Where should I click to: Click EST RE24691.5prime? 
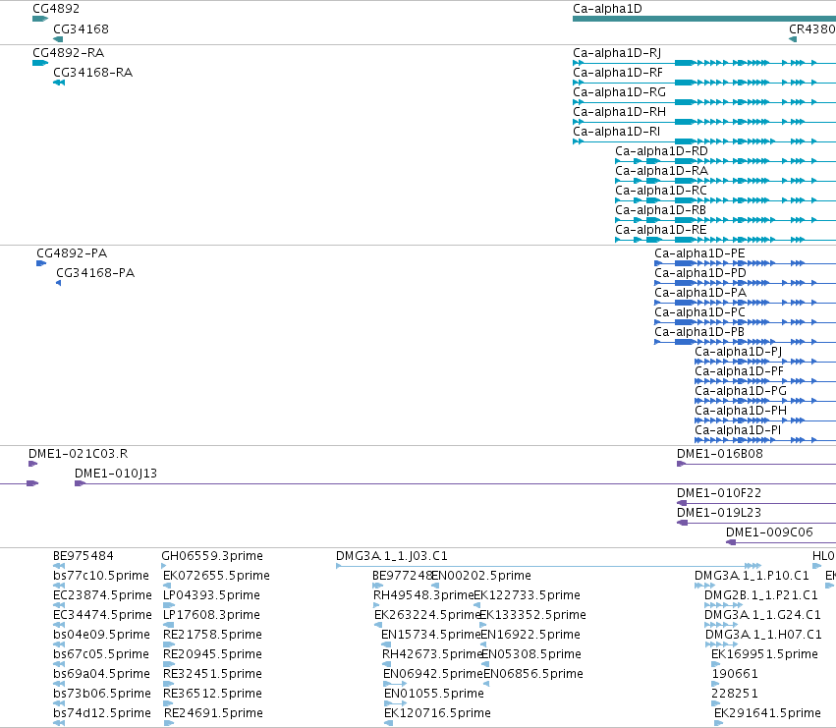tap(169, 723)
